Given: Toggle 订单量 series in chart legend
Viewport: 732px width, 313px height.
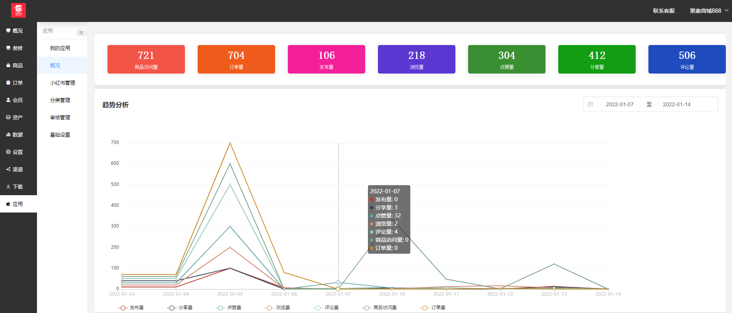Looking at the screenshot, I should (433, 308).
